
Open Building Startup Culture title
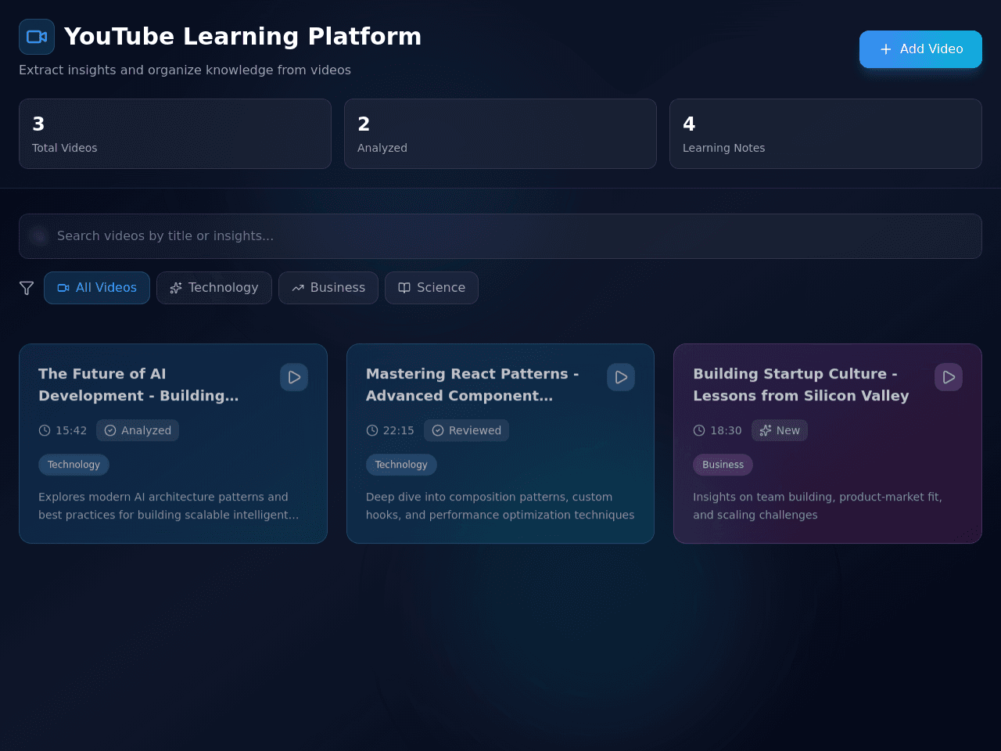801,385
